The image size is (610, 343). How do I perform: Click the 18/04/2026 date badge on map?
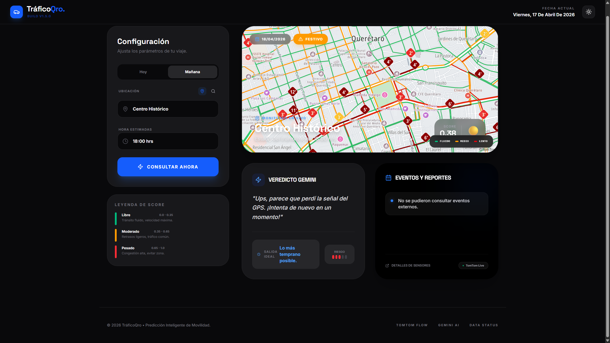[270, 39]
